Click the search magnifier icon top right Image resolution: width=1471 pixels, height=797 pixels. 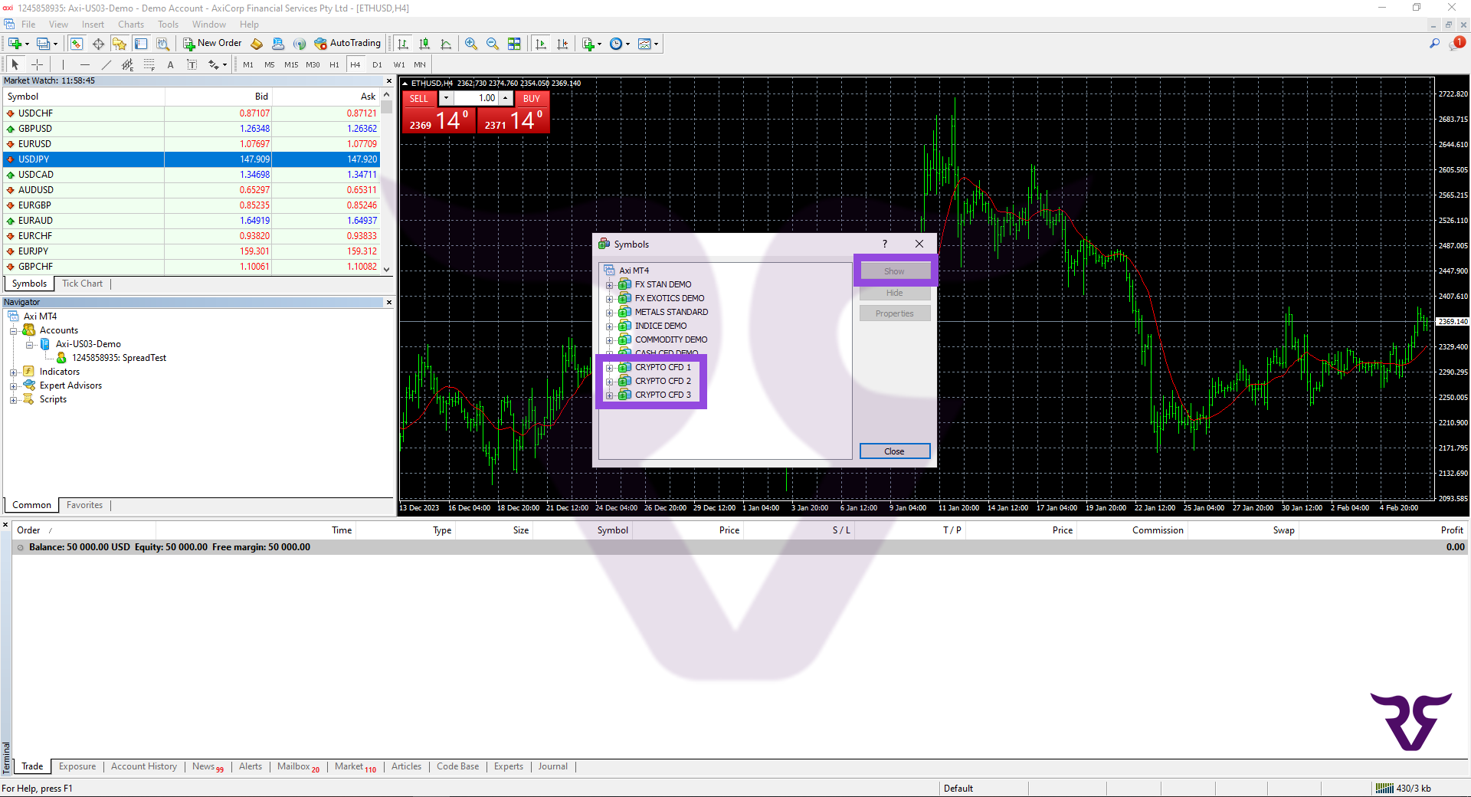pos(1434,44)
